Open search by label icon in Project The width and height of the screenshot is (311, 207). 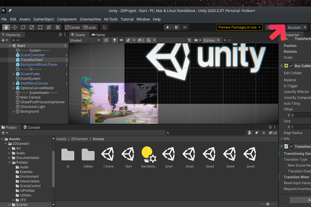tap(257, 133)
